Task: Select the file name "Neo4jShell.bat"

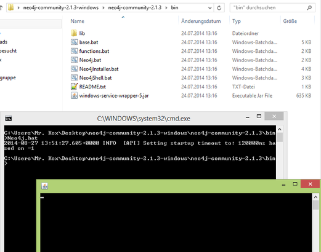Action: (95, 78)
